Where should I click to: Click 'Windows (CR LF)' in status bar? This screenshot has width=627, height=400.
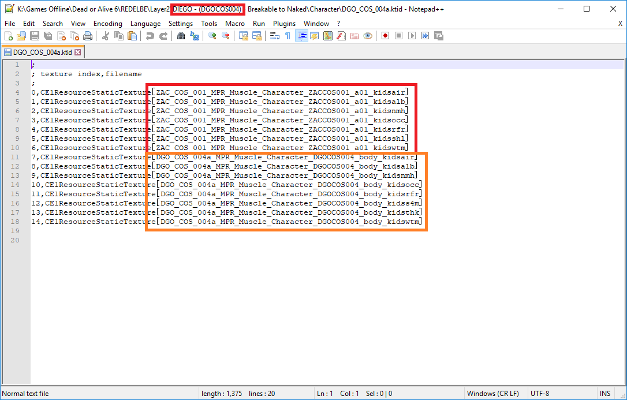tap(493, 394)
